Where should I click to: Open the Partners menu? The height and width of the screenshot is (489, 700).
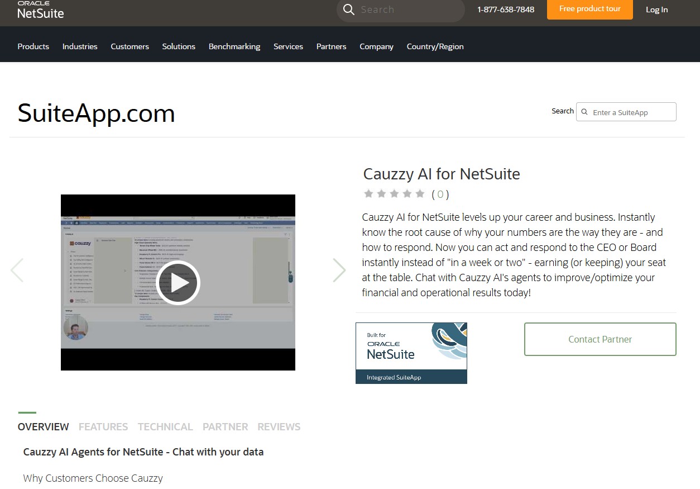click(x=332, y=46)
